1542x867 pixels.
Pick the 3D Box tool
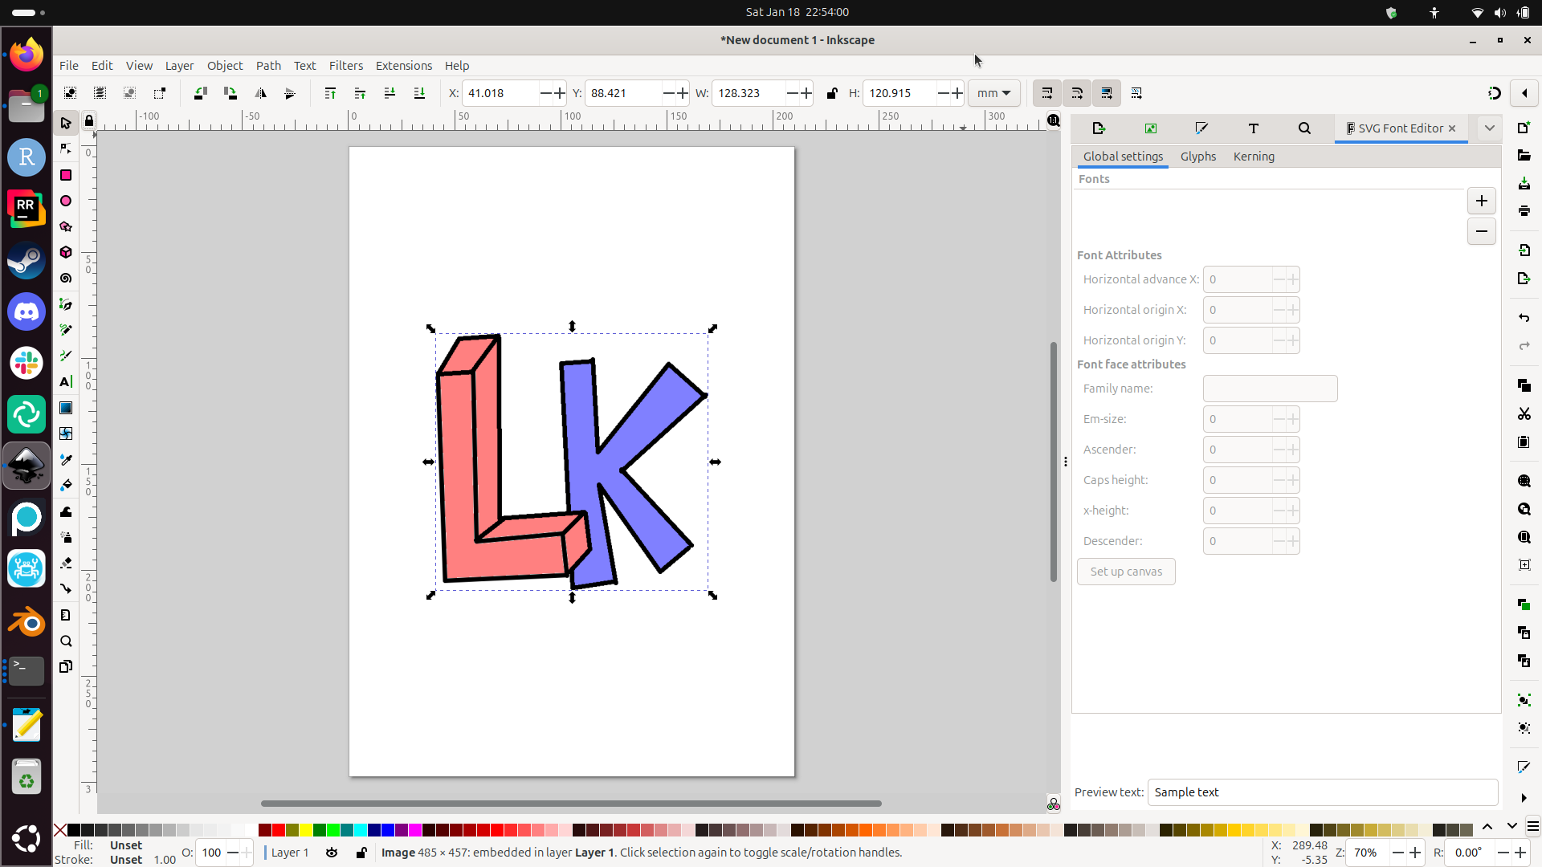(x=66, y=252)
